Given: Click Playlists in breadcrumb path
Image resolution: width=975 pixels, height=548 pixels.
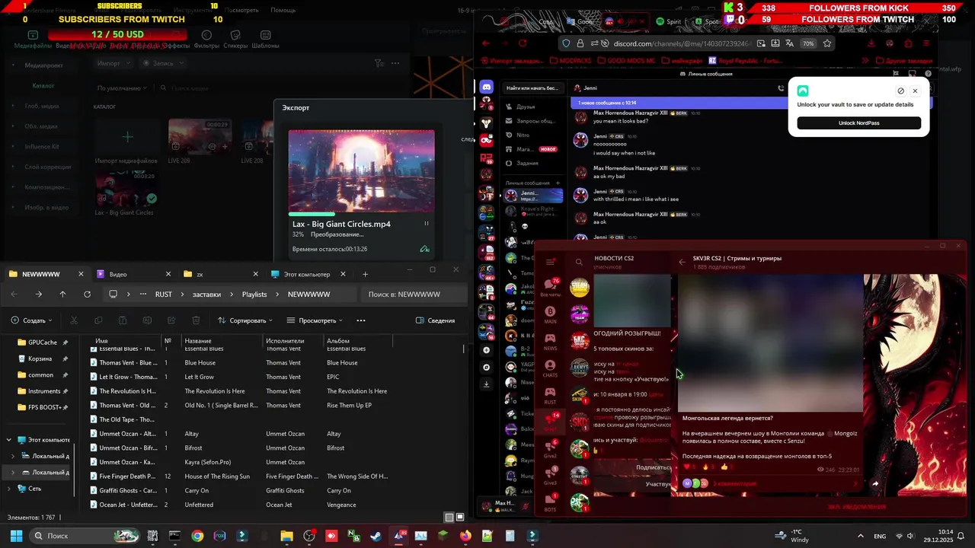Looking at the screenshot, I should click(254, 295).
